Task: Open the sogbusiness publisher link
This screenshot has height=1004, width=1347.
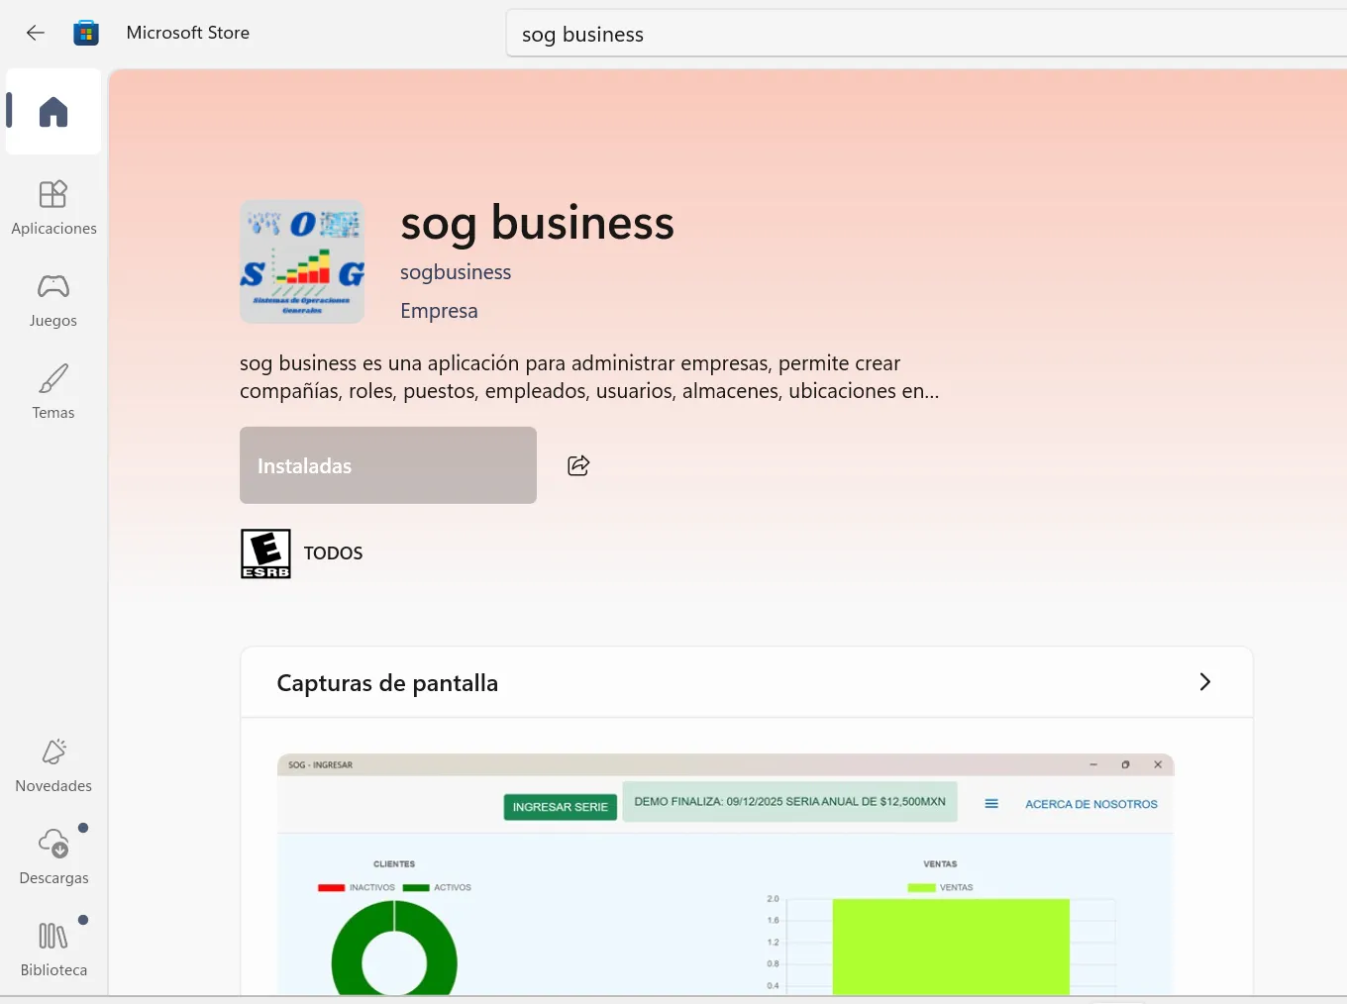Action: [456, 272]
